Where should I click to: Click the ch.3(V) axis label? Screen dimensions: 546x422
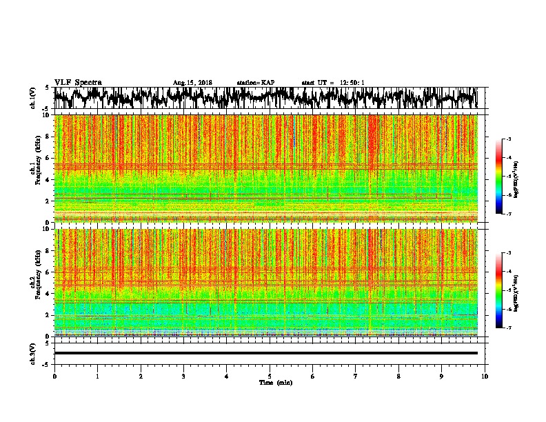coord(33,354)
